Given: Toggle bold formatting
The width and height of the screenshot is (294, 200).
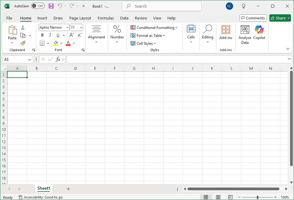Looking at the screenshot, I should (x=42, y=35).
